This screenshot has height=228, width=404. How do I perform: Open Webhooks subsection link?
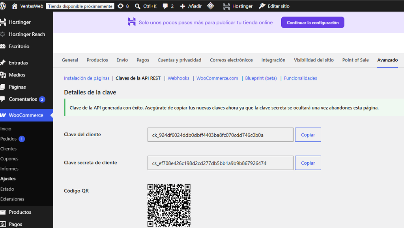178,78
